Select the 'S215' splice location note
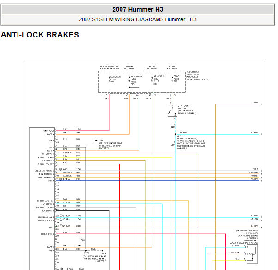 tap(191, 142)
